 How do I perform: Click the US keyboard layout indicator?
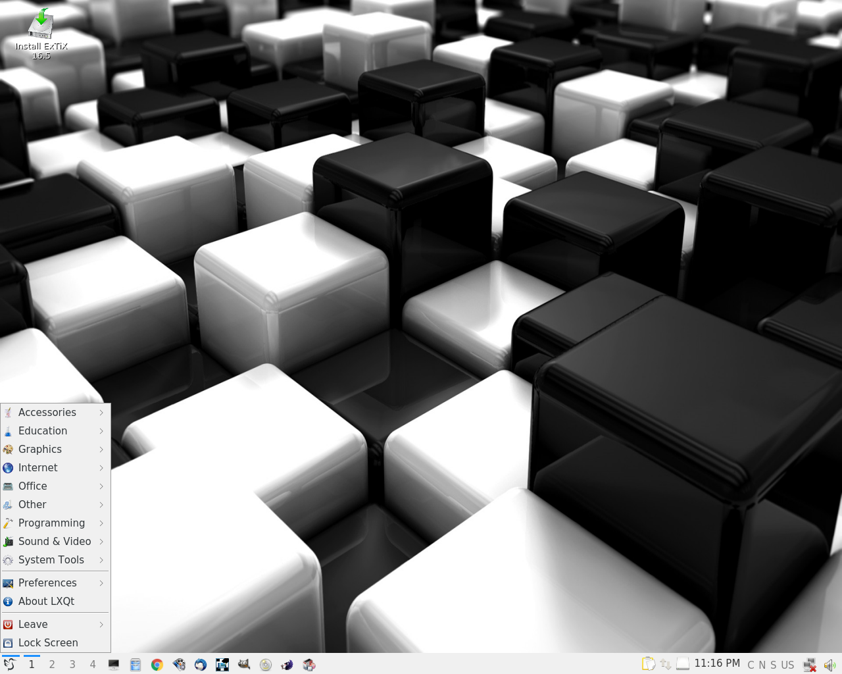787,665
